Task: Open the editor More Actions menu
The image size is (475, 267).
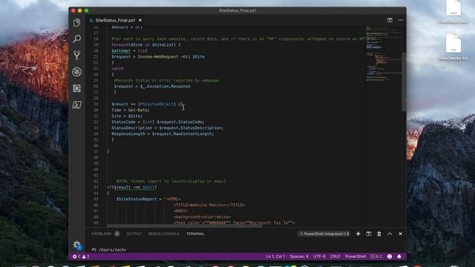Action: click(x=401, y=20)
